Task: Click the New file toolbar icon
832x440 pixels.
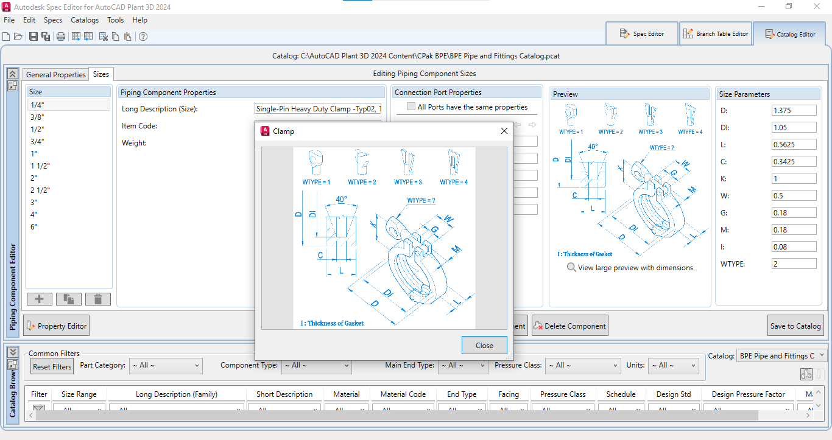Action: point(6,37)
